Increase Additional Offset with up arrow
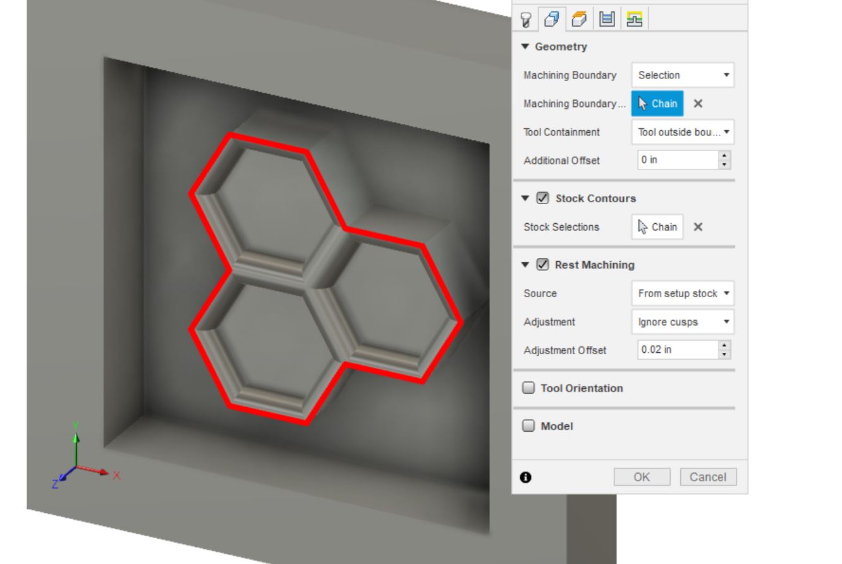 coord(724,156)
